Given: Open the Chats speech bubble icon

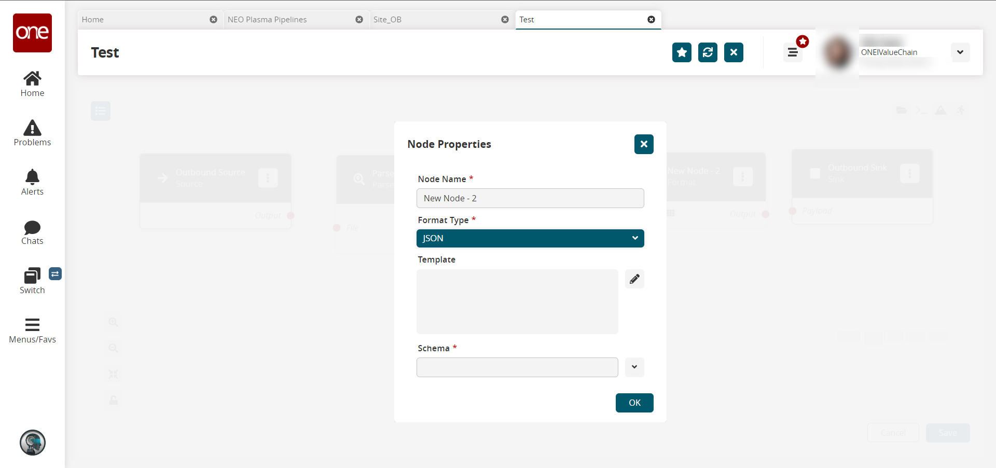Looking at the screenshot, I should [x=32, y=227].
